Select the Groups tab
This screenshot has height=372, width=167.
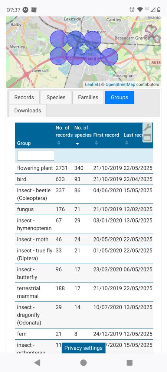[119, 97]
